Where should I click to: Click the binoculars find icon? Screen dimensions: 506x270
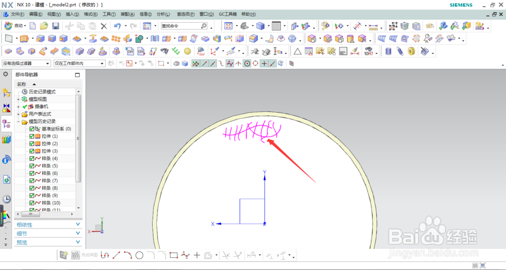[164, 51]
